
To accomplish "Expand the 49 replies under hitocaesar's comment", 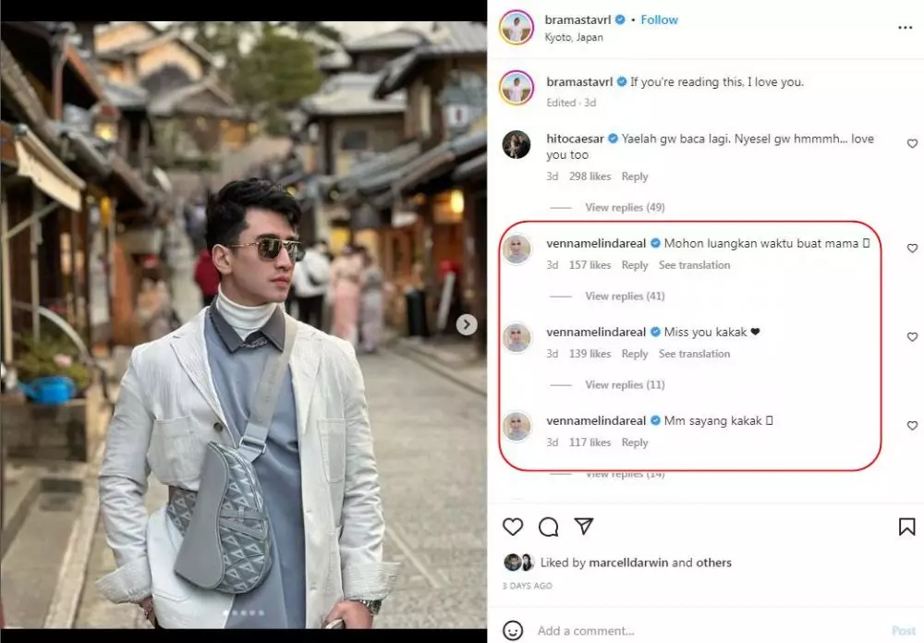I will point(625,207).
